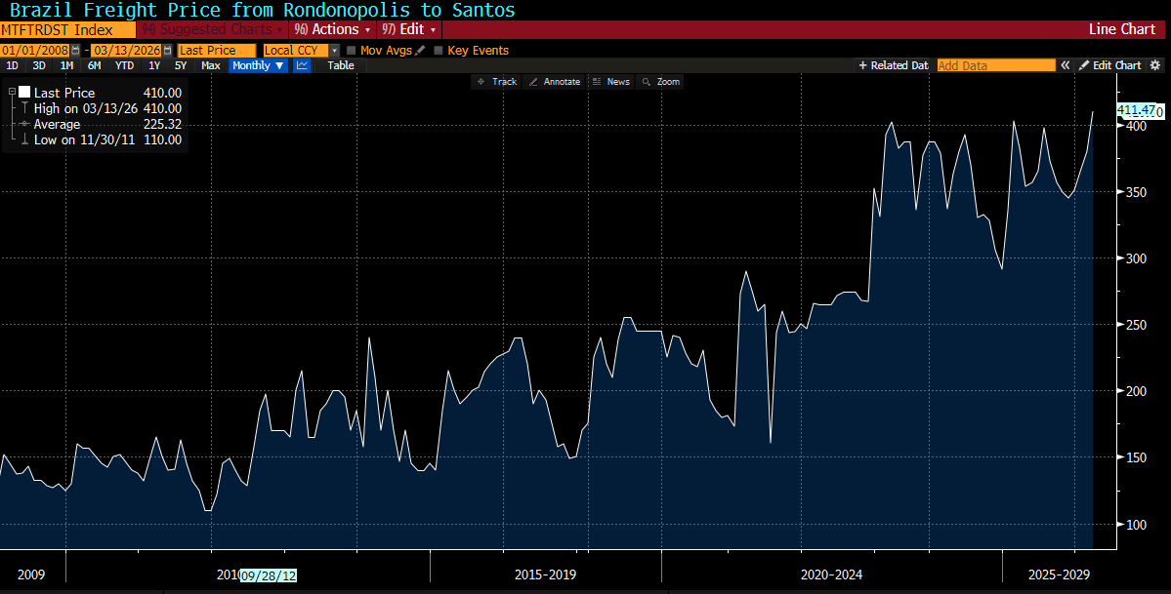Open the Last Price field selector
1171x594 pixels.
[x=217, y=50]
